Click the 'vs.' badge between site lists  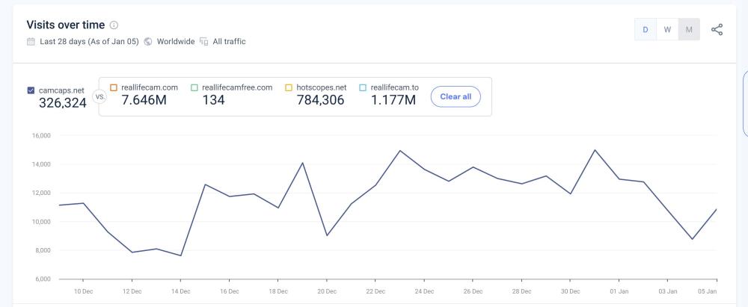tap(97, 96)
